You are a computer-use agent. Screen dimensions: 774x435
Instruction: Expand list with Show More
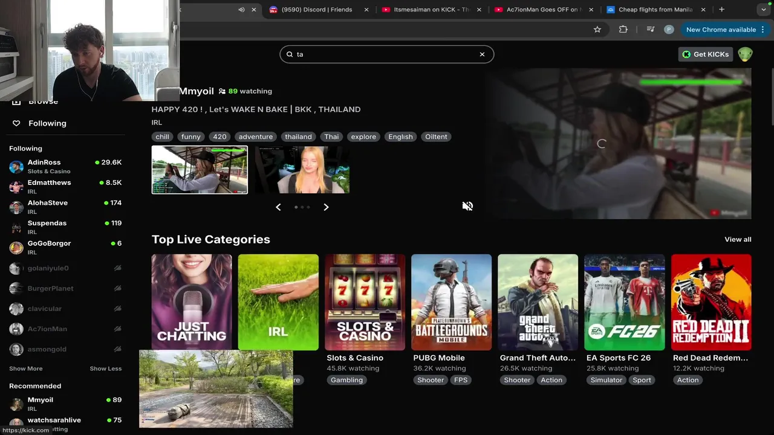tap(26, 369)
